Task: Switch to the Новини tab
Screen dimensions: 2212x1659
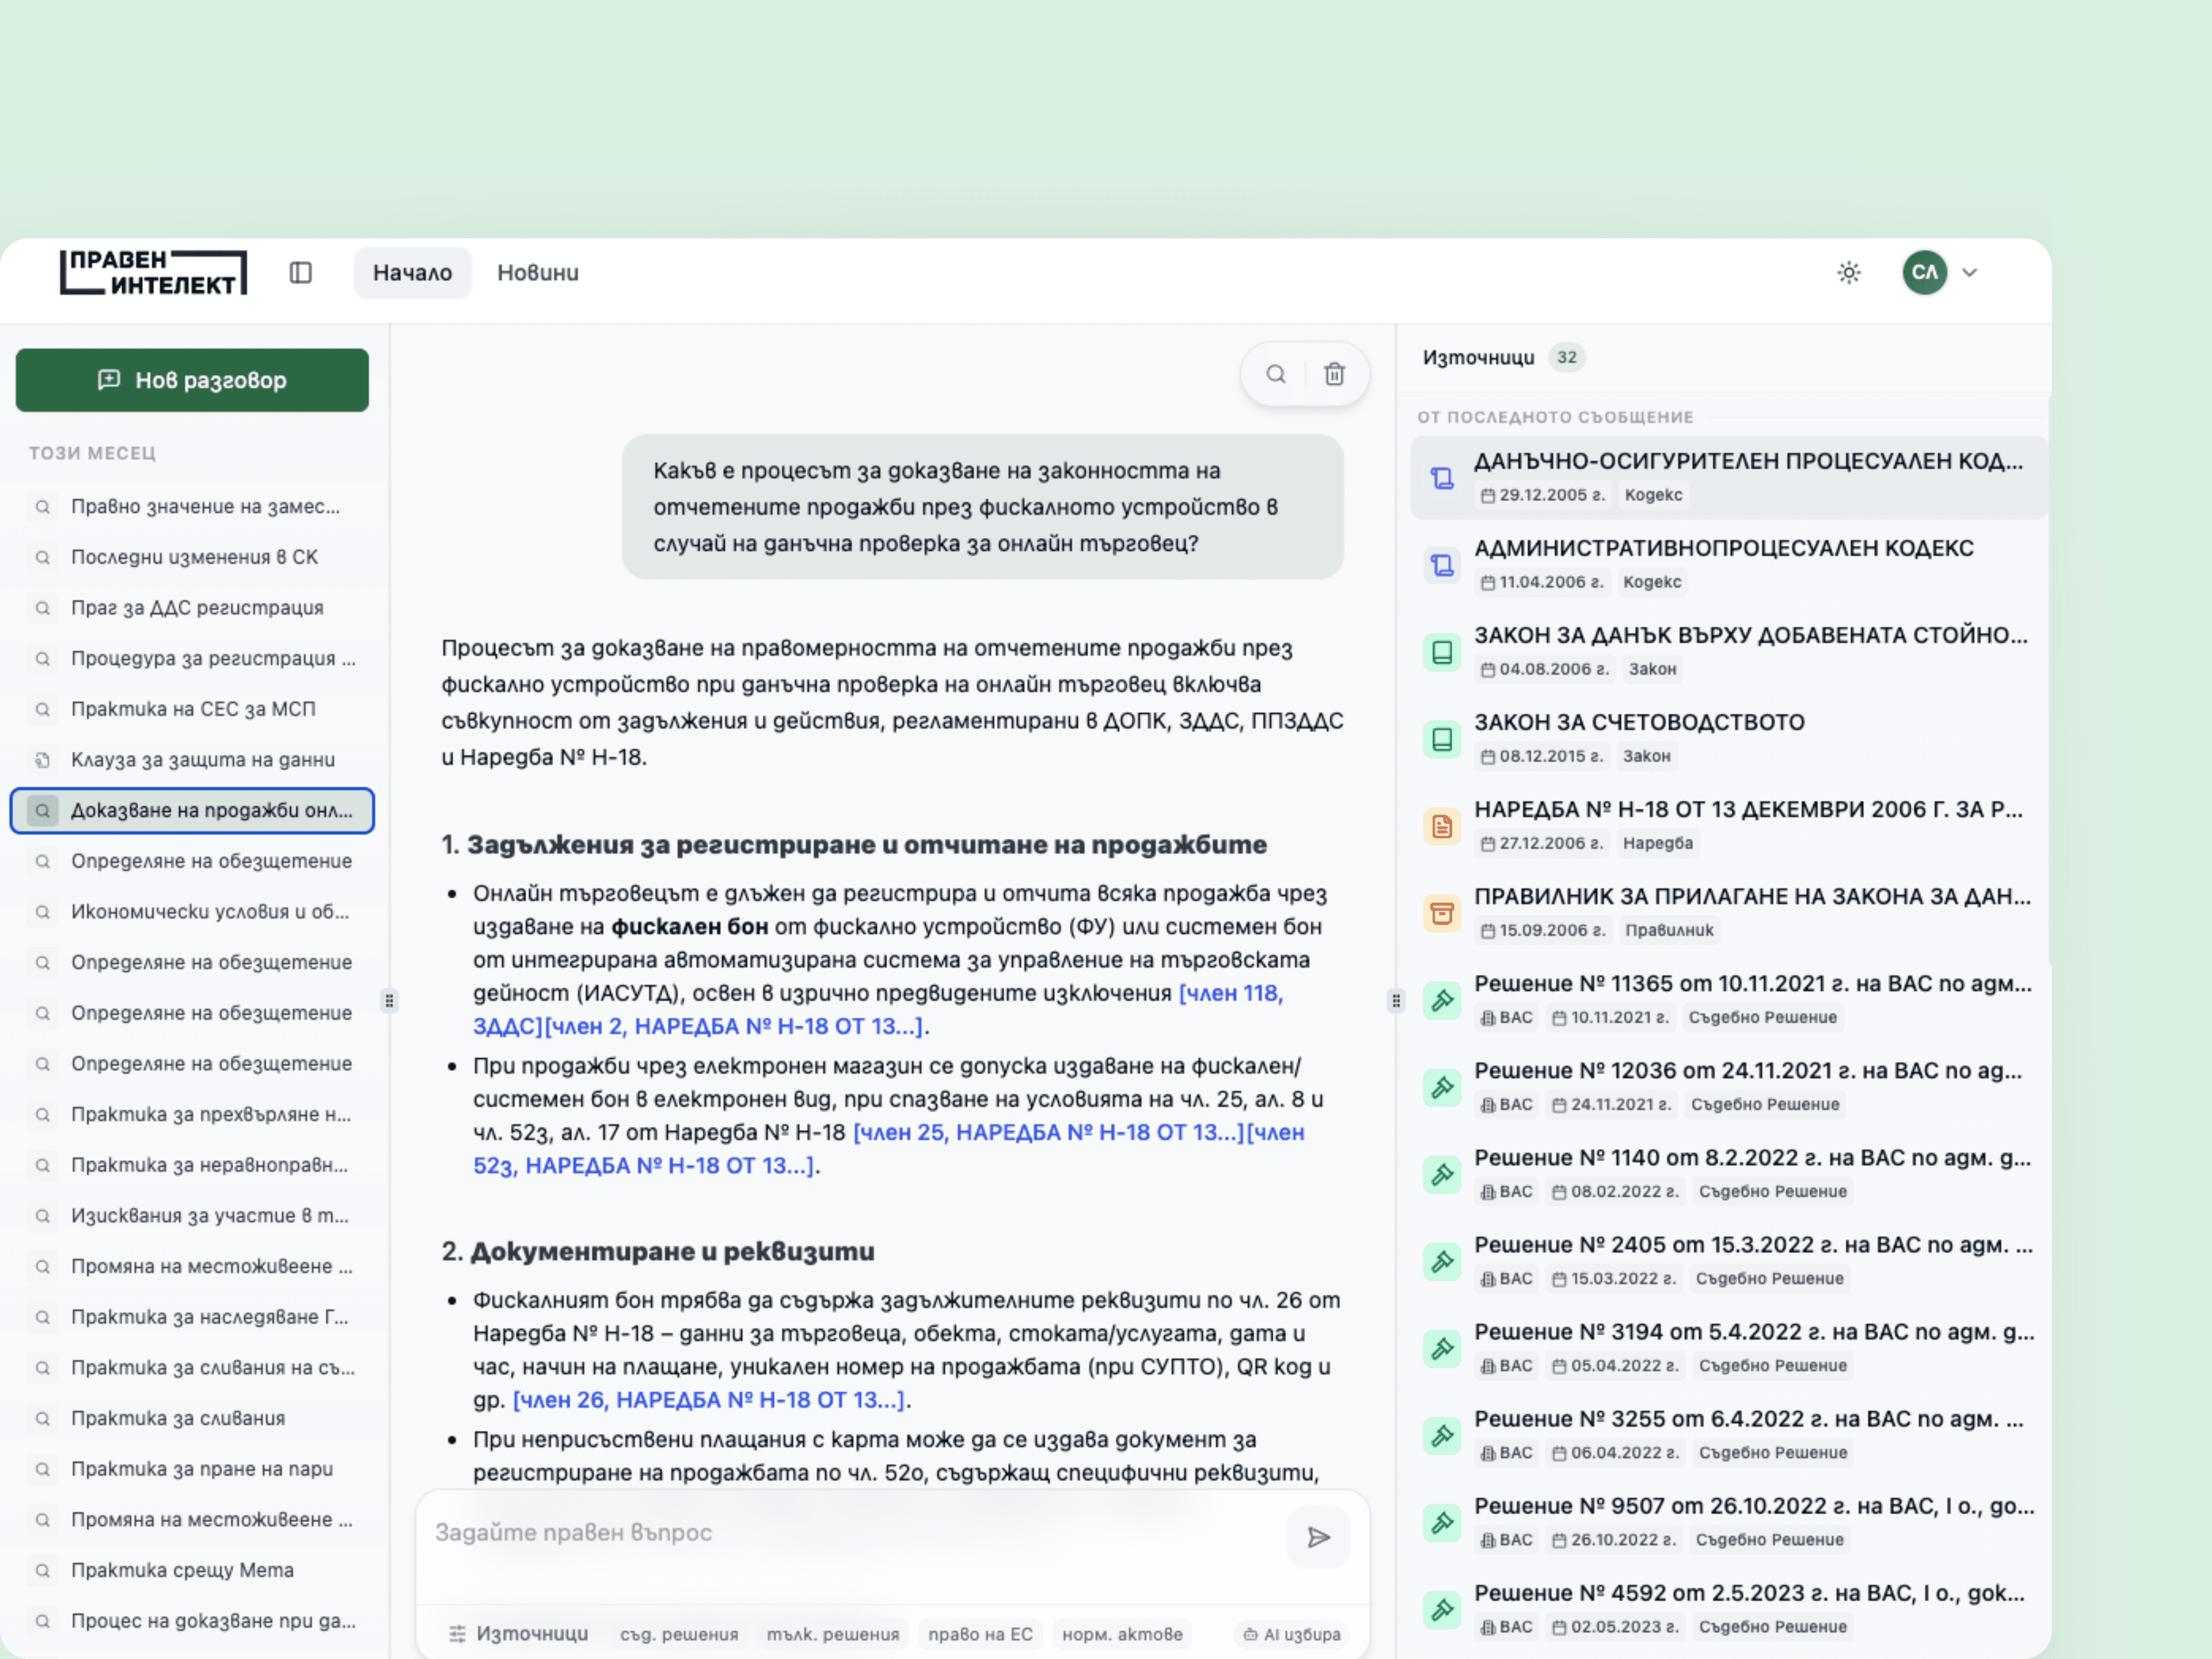Action: tap(538, 273)
